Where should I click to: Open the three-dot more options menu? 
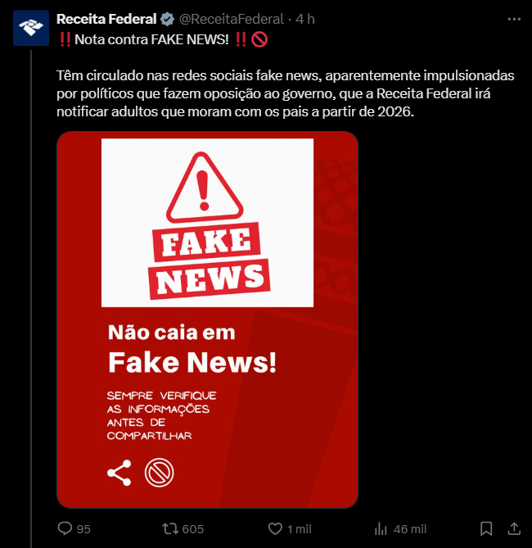click(x=514, y=19)
